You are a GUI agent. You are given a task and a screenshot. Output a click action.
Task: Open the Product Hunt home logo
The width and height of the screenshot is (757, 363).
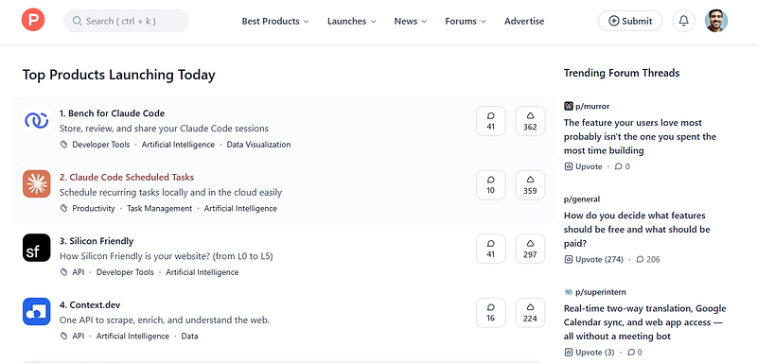(x=33, y=20)
